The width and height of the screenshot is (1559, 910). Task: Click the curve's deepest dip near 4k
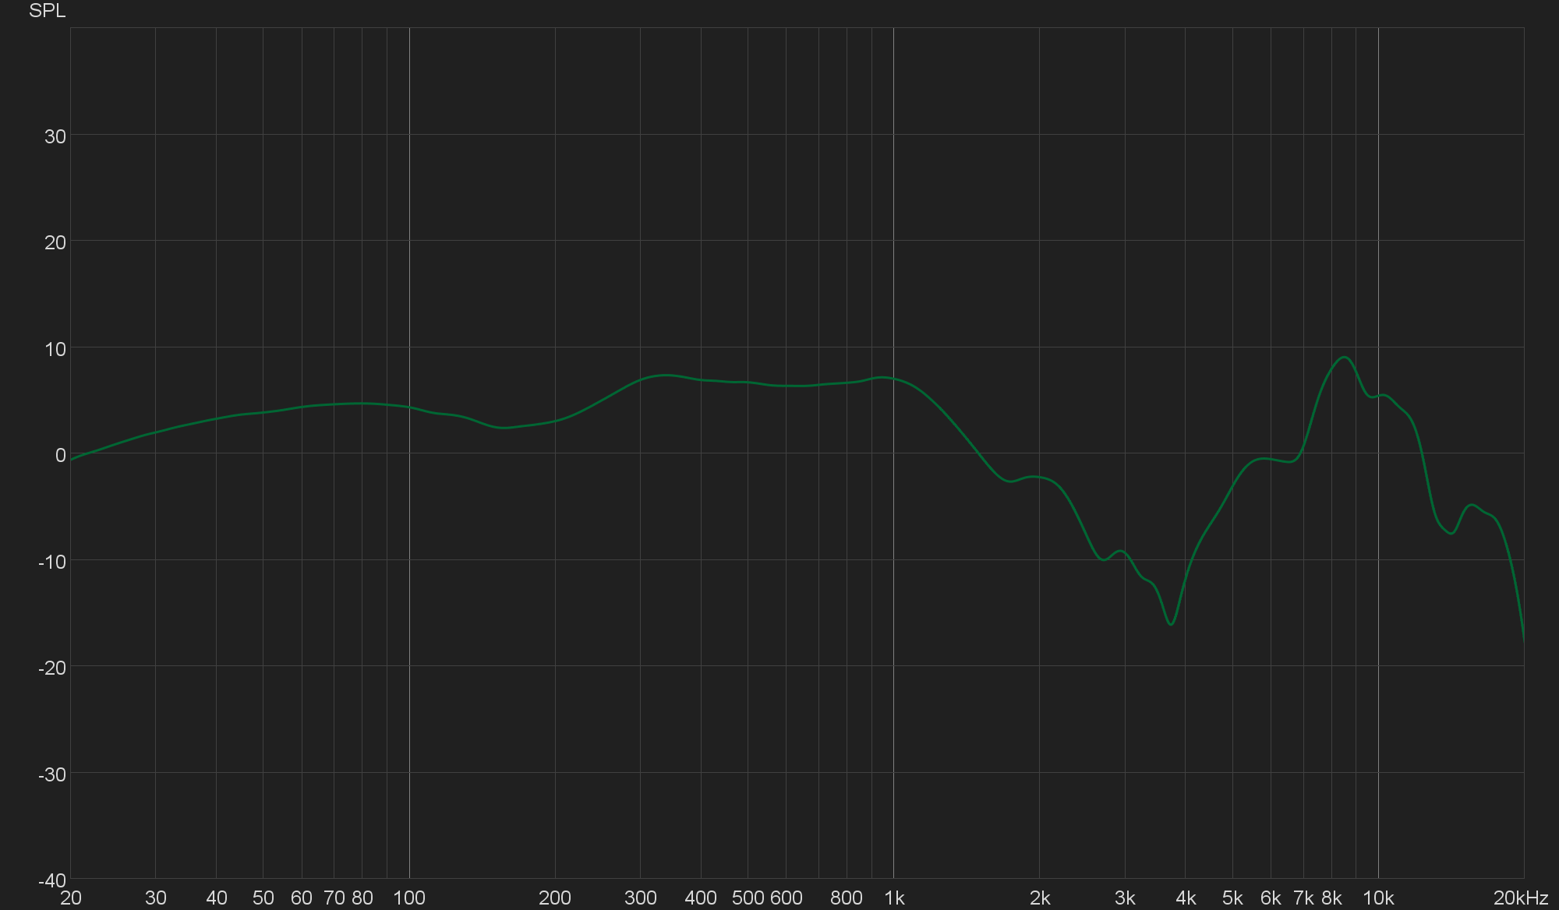tap(1171, 624)
